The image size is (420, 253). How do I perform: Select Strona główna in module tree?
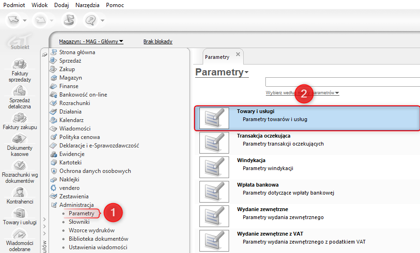click(x=77, y=52)
